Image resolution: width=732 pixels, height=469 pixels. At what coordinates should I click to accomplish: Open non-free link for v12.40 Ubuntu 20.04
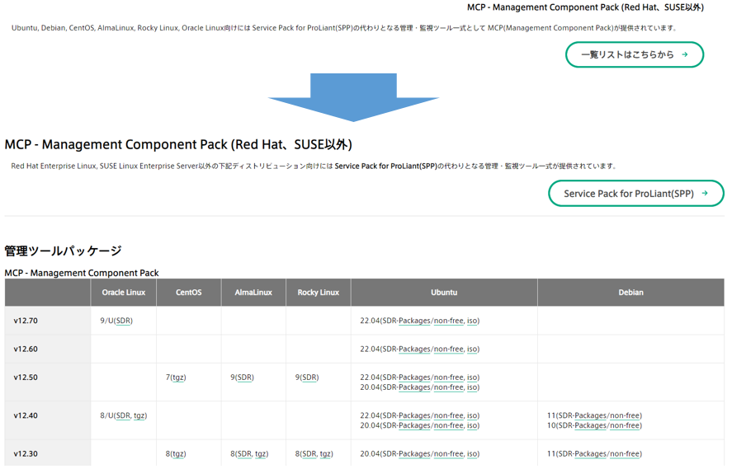tap(449, 425)
